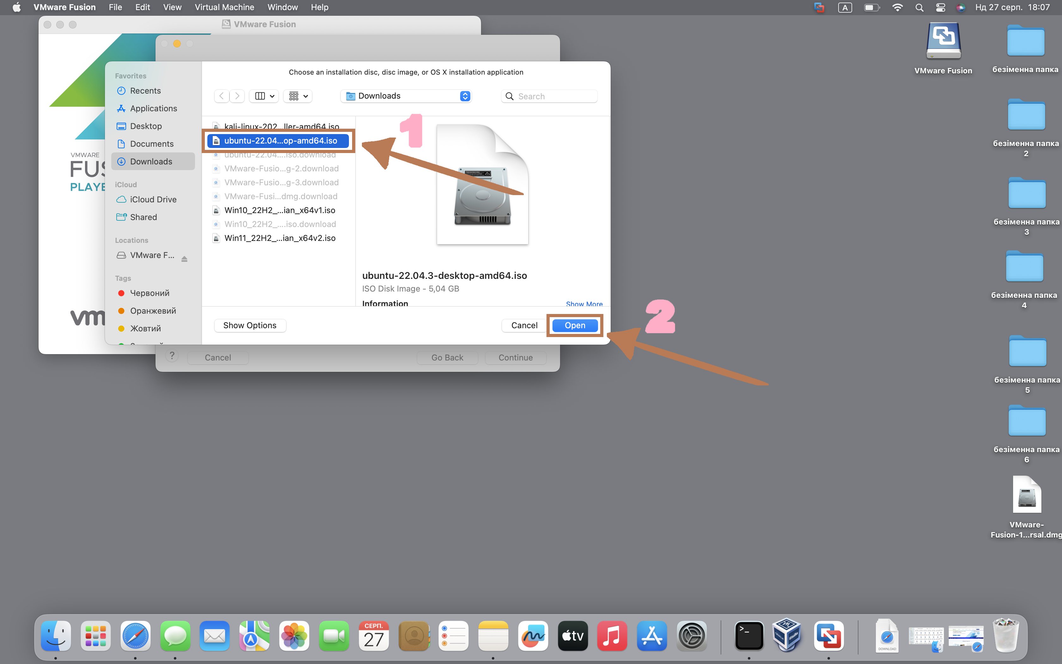Click VMware Fusion icon in Dock
Image resolution: width=1062 pixels, height=664 pixels.
click(x=828, y=636)
